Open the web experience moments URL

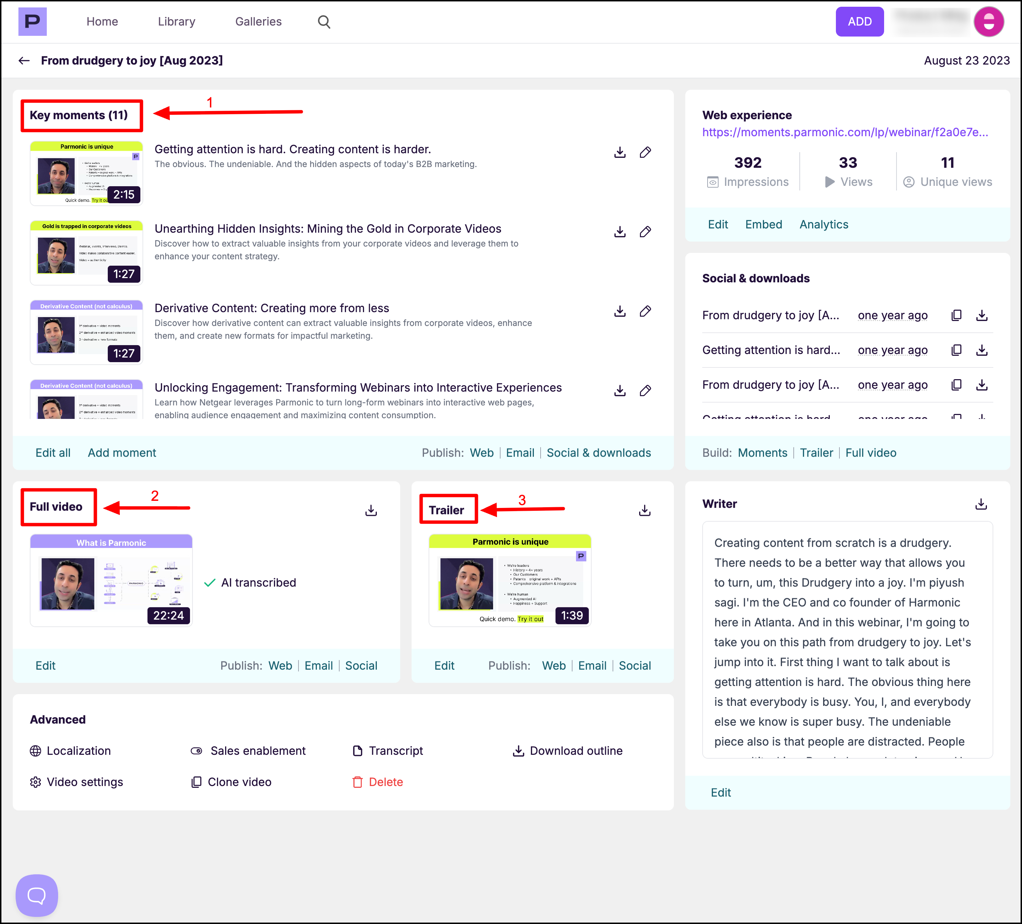coord(844,132)
